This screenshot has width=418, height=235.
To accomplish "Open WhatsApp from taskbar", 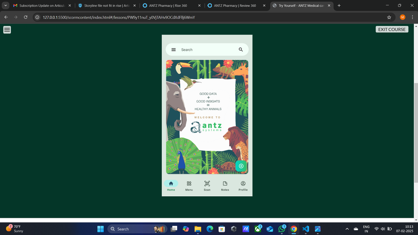I will click(282, 229).
